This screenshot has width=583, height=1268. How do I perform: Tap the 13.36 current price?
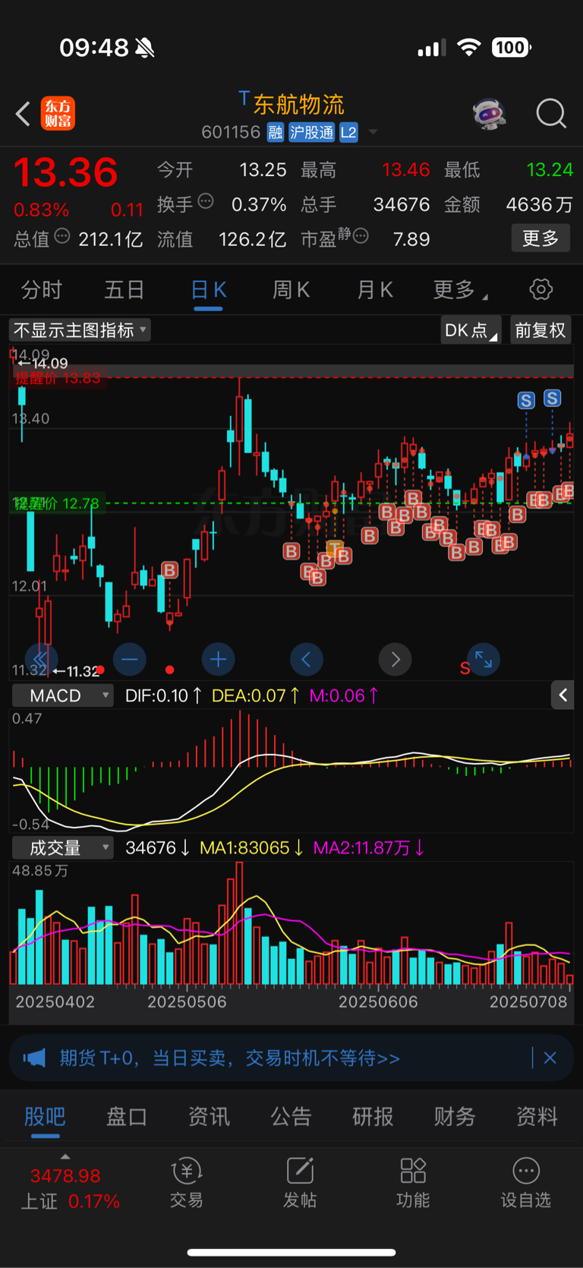[x=66, y=172]
